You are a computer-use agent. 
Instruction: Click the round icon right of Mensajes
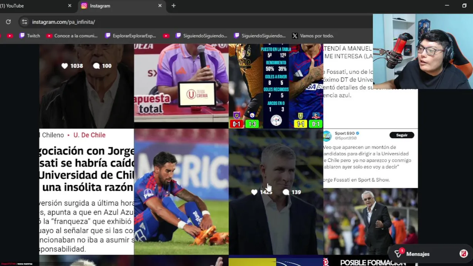tap(463, 254)
